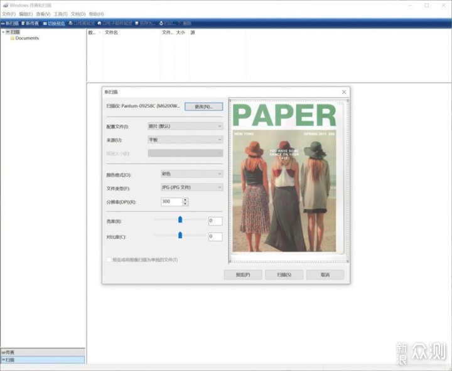The height and width of the screenshot is (371, 452).
Task: Click the 扫描(S) button
Action: [x=284, y=274]
